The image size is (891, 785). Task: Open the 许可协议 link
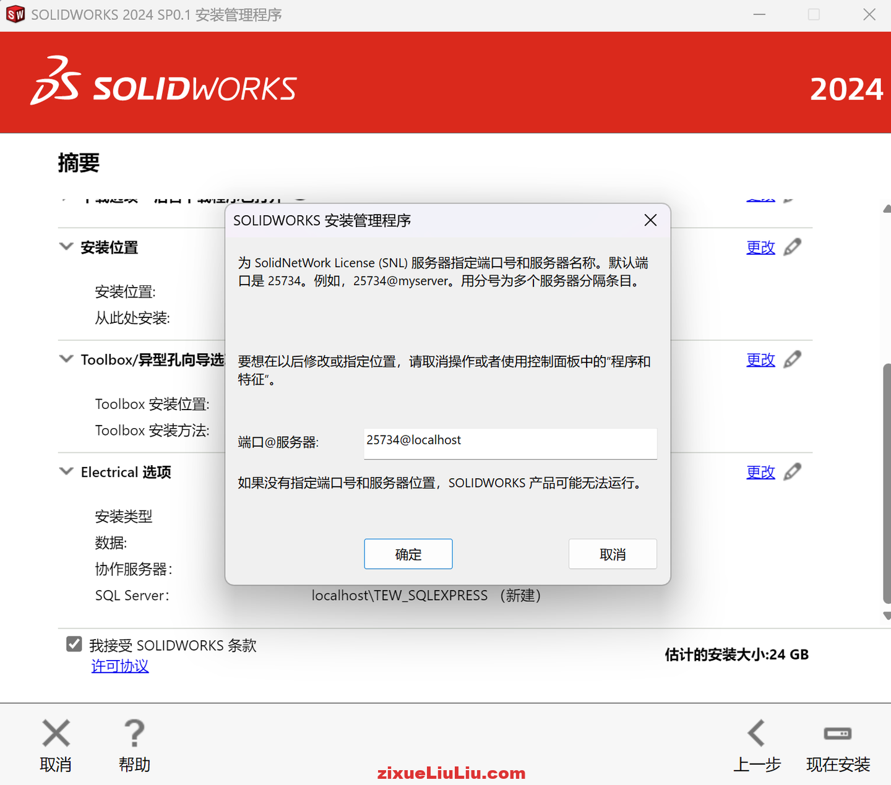[120, 666]
